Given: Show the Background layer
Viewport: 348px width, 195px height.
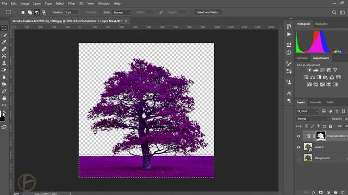Looking at the screenshot, I should [x=299, y=158].
